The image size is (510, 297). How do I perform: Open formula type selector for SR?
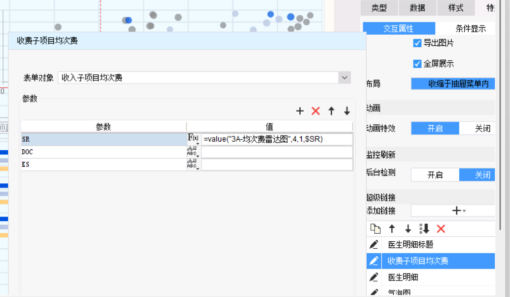[x=193, y=139]
